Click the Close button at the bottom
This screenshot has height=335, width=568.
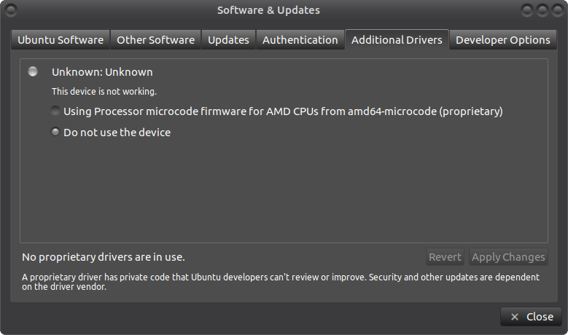tap(531, 317)
